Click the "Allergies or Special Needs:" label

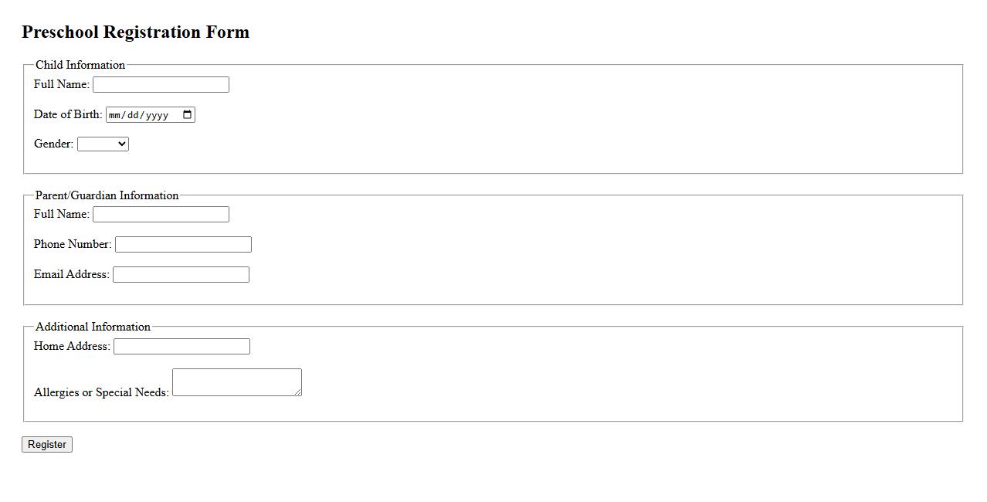point(101,392)
